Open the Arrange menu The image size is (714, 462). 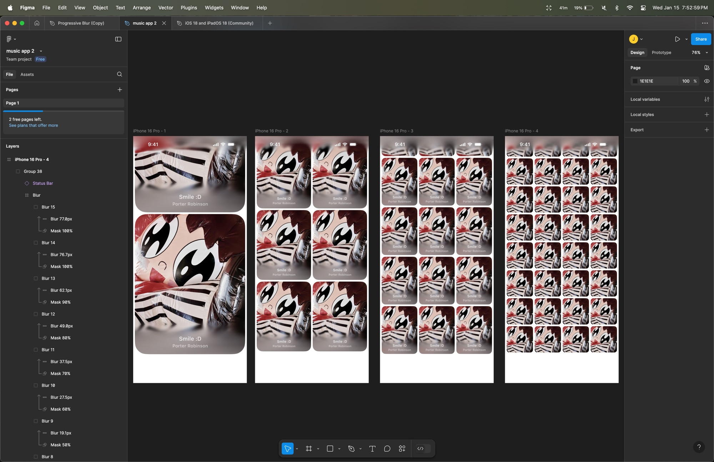[x=142, y=7]
